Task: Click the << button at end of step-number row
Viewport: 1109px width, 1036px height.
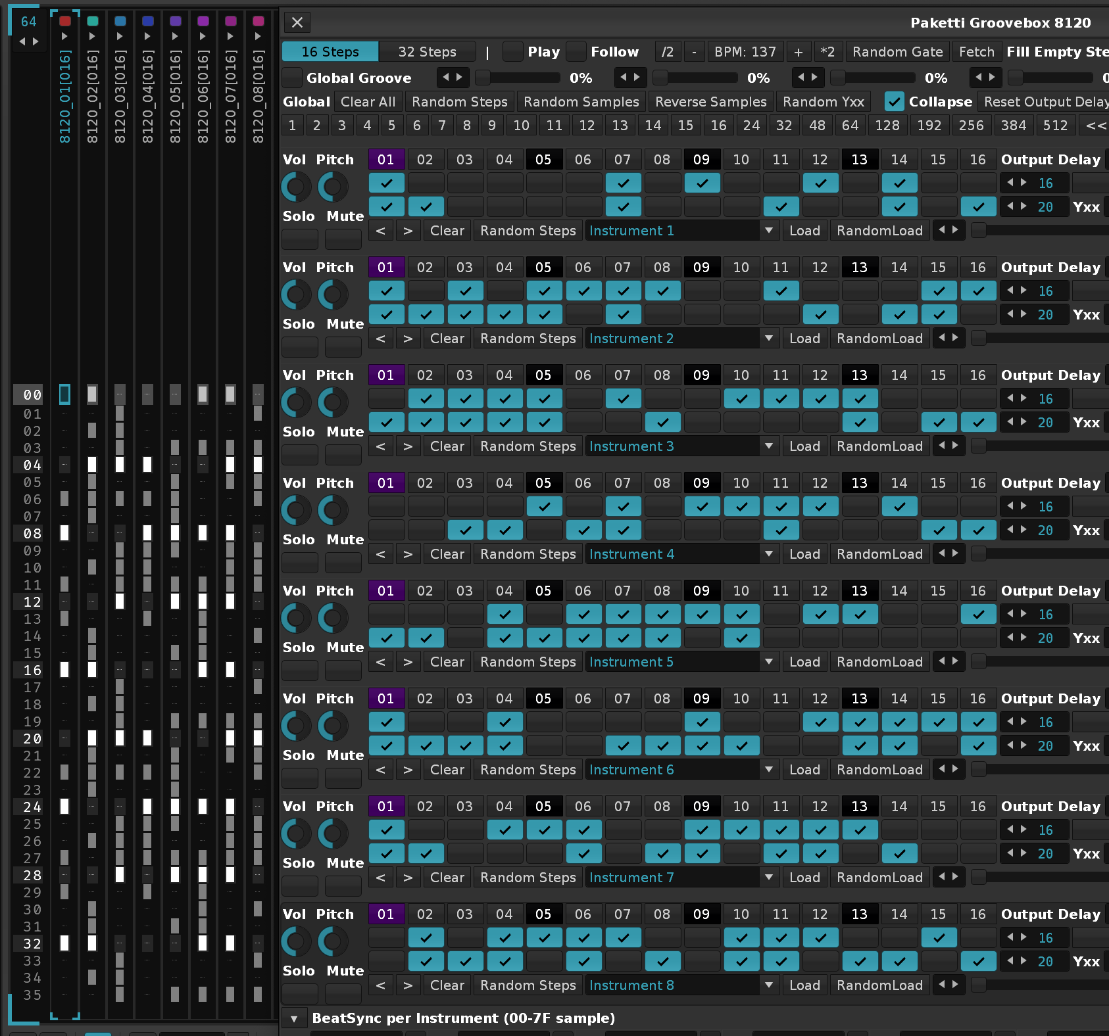Action: 1095,126
